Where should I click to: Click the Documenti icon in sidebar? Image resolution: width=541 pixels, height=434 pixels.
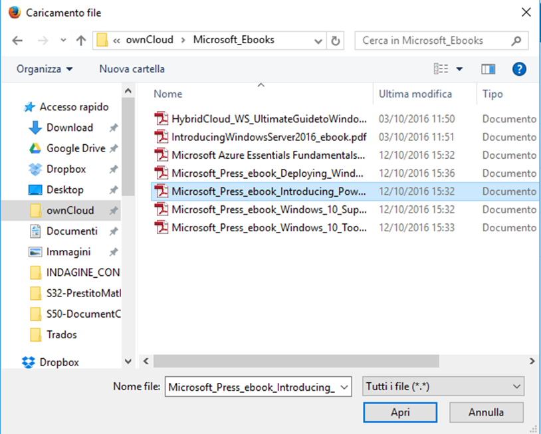tap(35, 231)
